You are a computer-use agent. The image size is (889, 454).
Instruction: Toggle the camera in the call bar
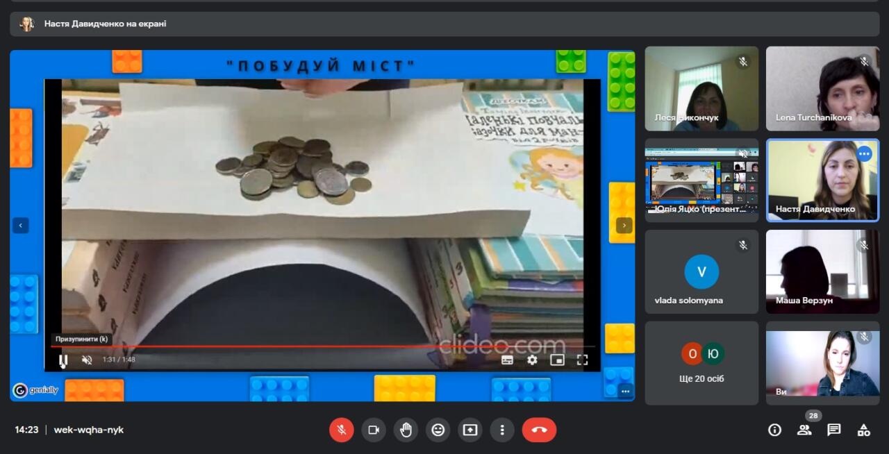(x=374, y=430)
